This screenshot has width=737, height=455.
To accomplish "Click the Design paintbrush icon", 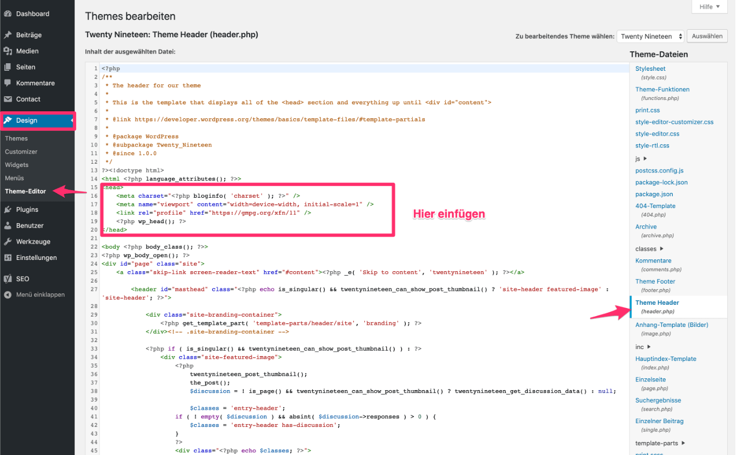I will pyautogui.click(x=8, y=121).
